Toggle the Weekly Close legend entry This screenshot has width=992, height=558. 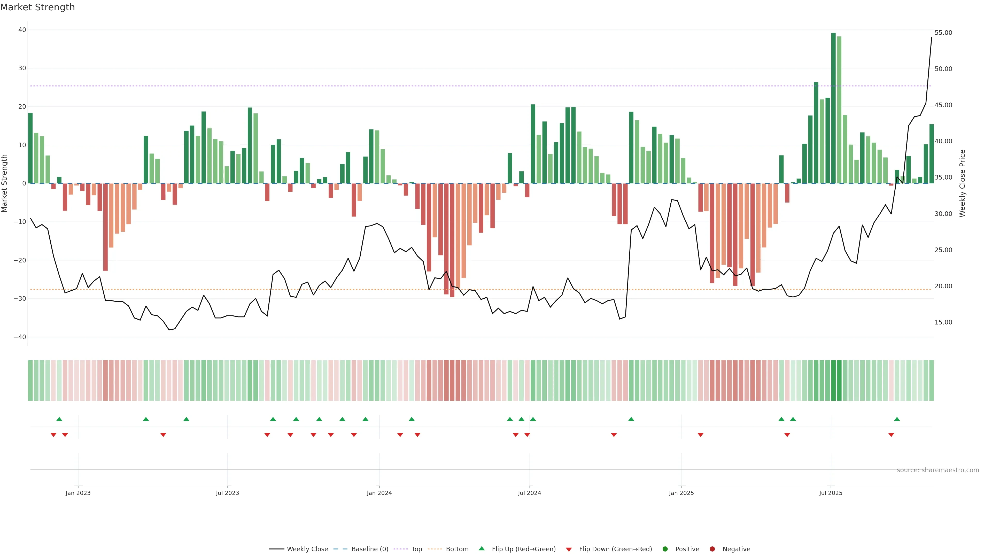point(298,549)
